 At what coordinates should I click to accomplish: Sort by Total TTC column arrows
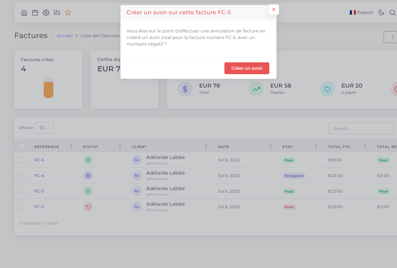coord(365,146)
